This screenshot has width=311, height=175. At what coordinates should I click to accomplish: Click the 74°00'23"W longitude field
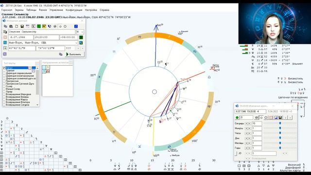point(50,48)
